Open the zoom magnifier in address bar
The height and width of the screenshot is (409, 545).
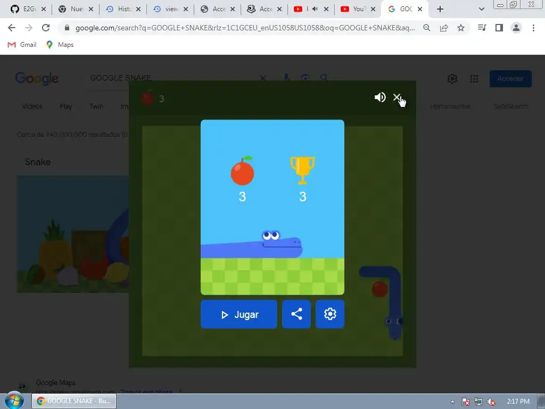pos(426,28)
